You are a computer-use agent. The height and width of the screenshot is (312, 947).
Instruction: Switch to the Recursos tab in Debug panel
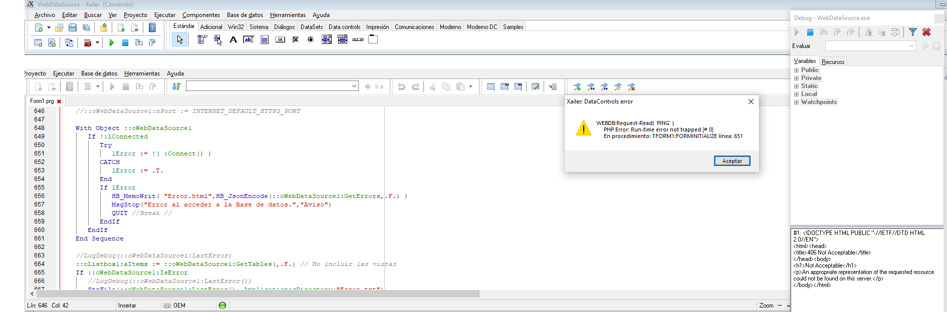833,62
